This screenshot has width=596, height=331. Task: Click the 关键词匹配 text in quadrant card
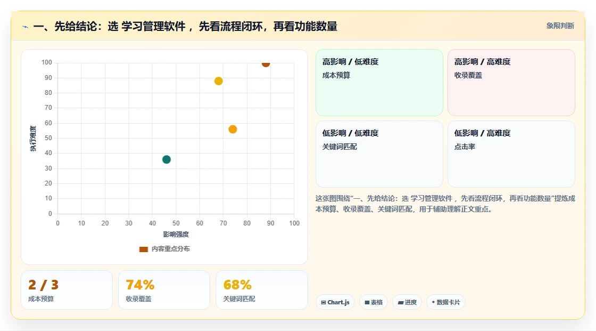[340, 147]
